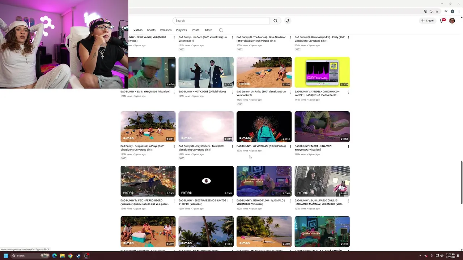Viewport: 463px width, 260px height.
Task: Open the yellow CANCIÓN CON YANDEL thumbnail
Action: click(x=322, y=72)
